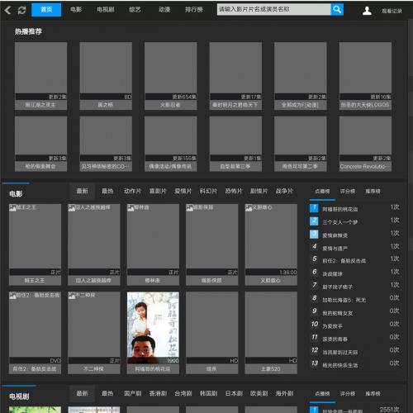This screenshot has width=413, height=413.
Task: Switch to the 综艺 navigation tab
Action: pos(135,10)
